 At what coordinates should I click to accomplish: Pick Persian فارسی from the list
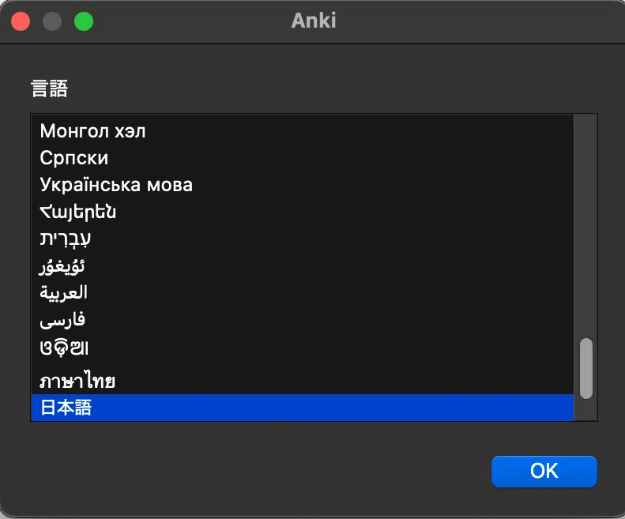point(302,320)
